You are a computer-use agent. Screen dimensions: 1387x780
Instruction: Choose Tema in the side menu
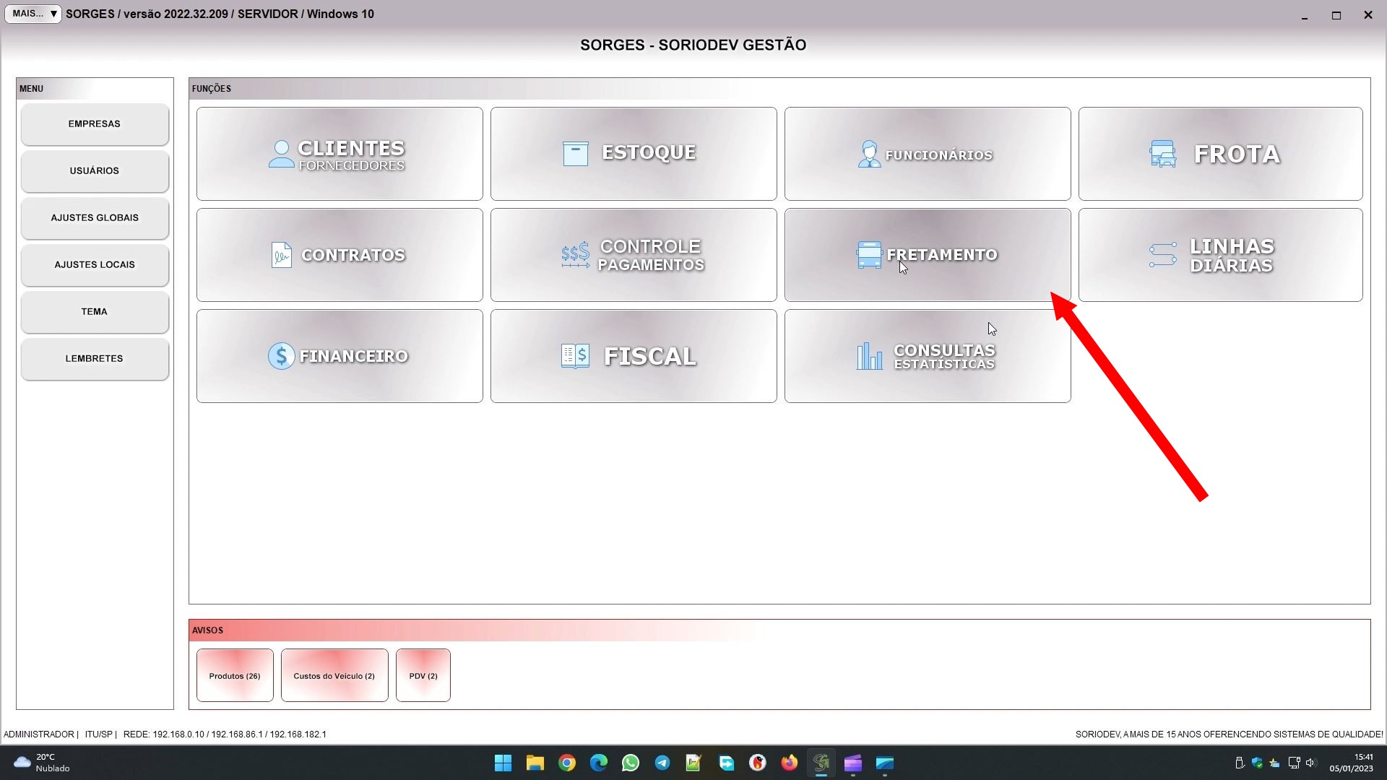click(95, 312)
